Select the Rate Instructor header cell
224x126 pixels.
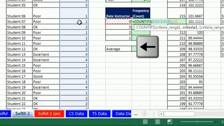click(118, 13)
